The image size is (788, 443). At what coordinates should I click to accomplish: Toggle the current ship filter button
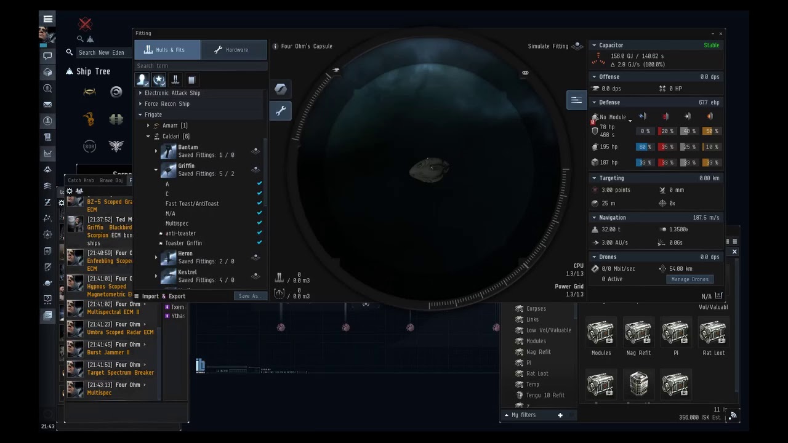(x=191, y=80)
